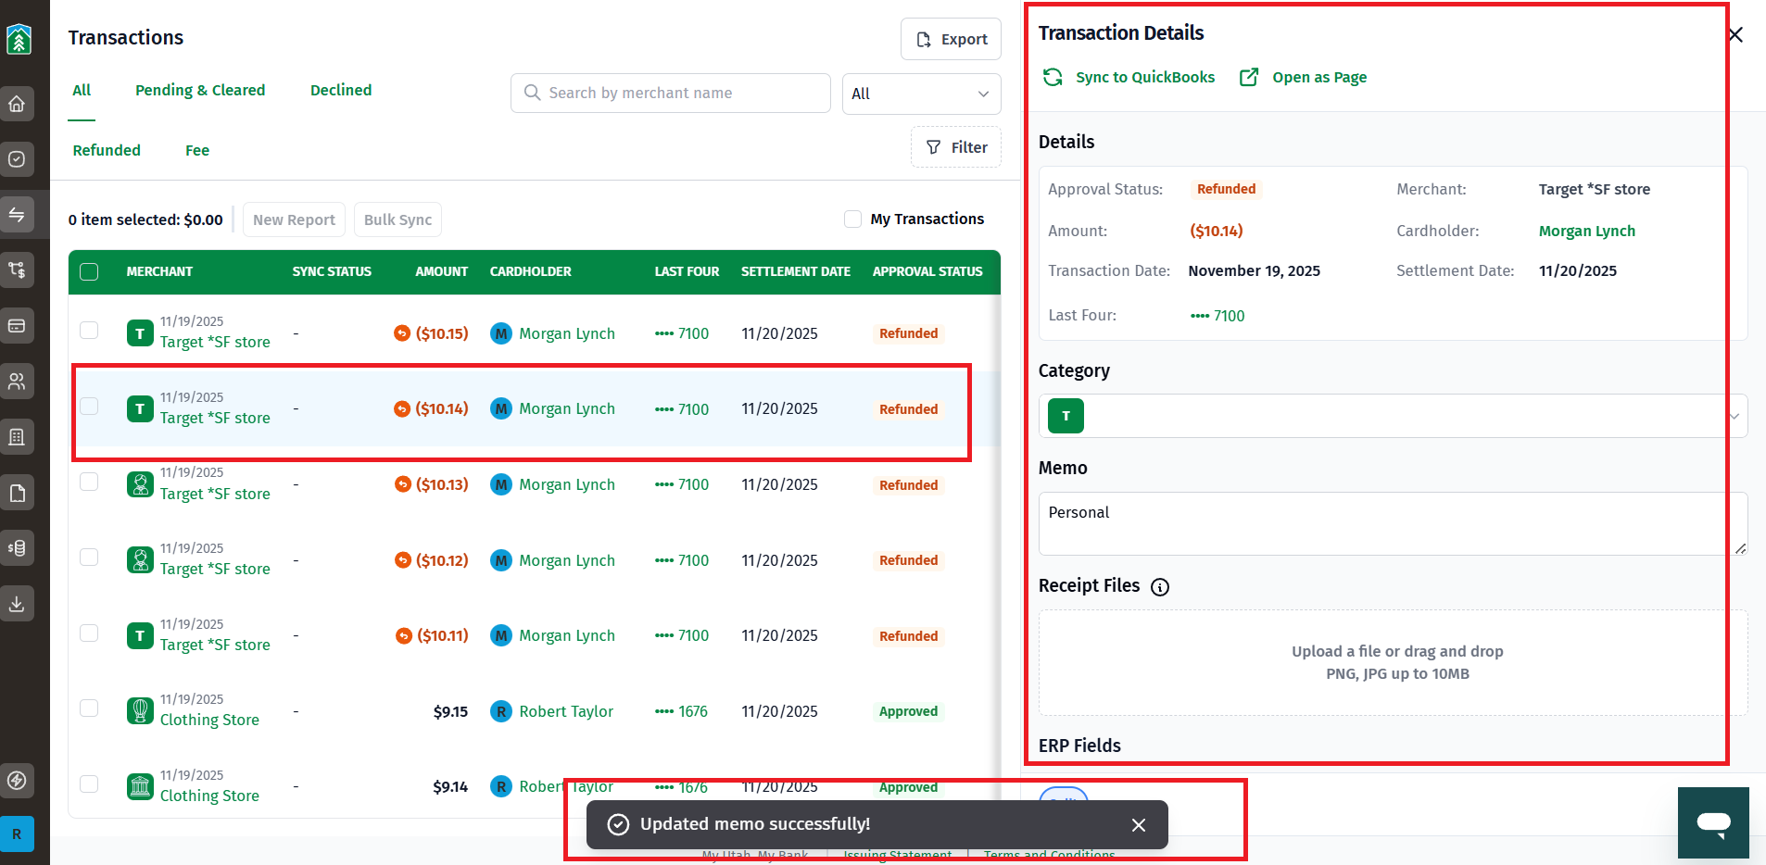Click the •••• 7100 card link in details
This screenshot has width=1766, height=865.
pyautogui.click(x=1217, y=316)
